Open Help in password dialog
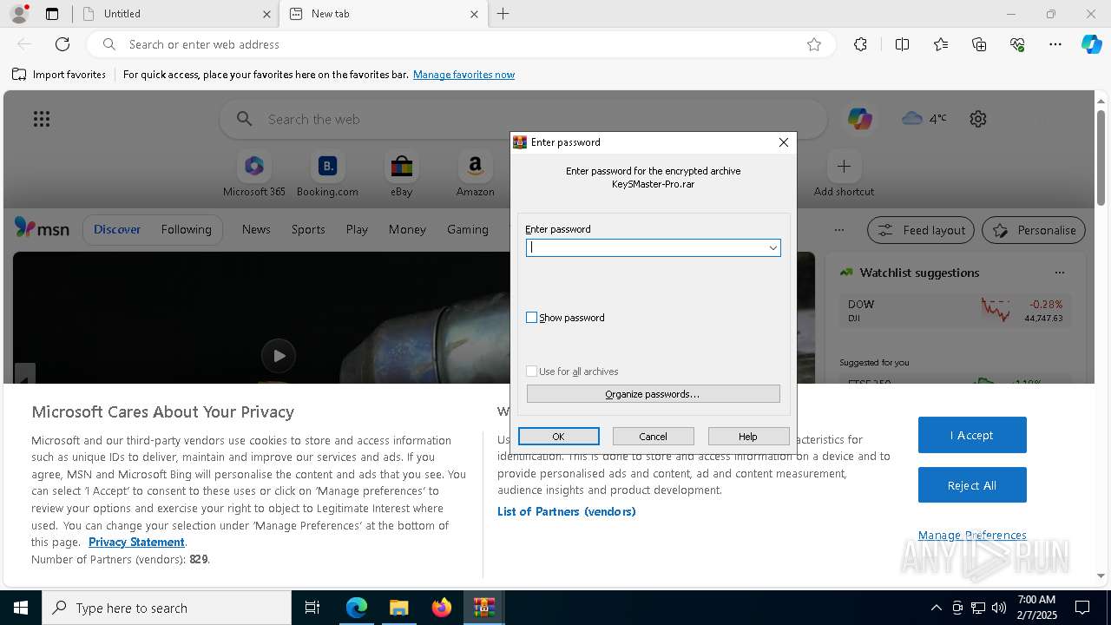Image resolution: width=1111 pixels, height=625 pixels. (x=748, y=437)
